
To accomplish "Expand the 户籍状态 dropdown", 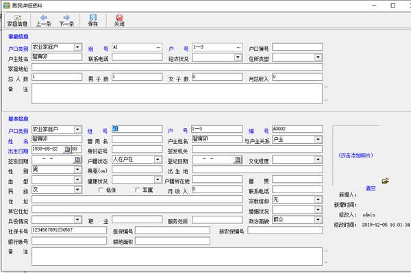I will coord(158,160).
